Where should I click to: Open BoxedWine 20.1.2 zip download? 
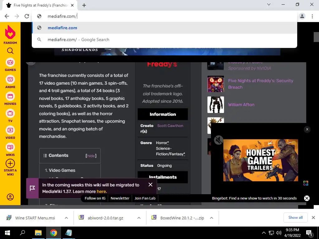(x=178, y=218)
